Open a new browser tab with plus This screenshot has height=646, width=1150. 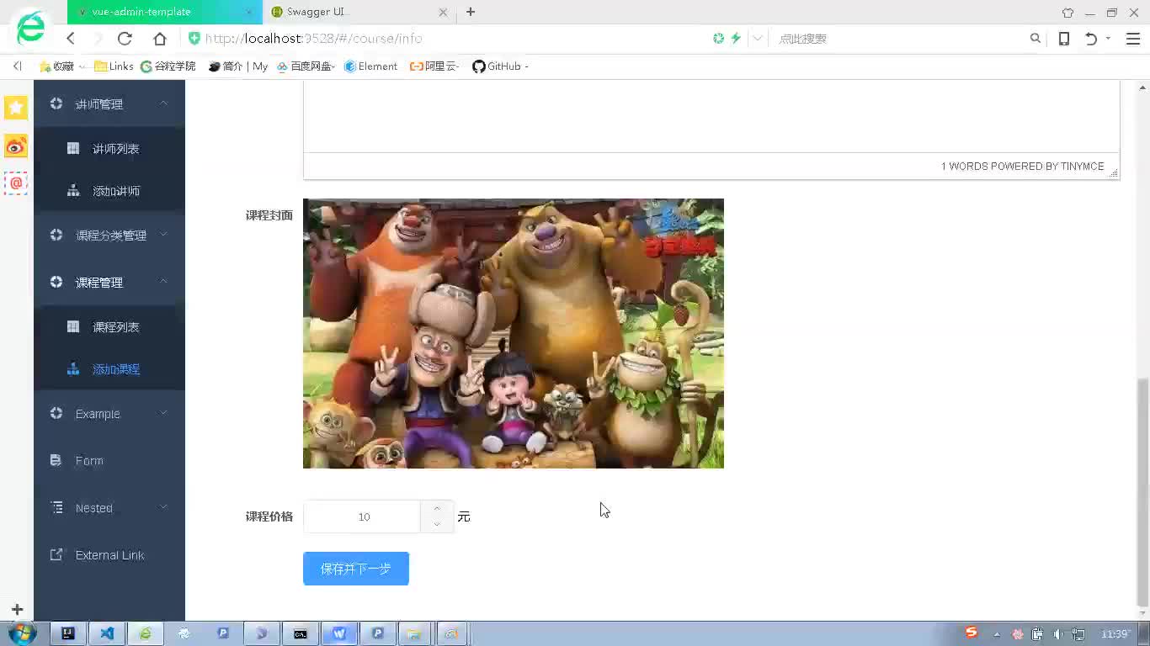point(471,12)
